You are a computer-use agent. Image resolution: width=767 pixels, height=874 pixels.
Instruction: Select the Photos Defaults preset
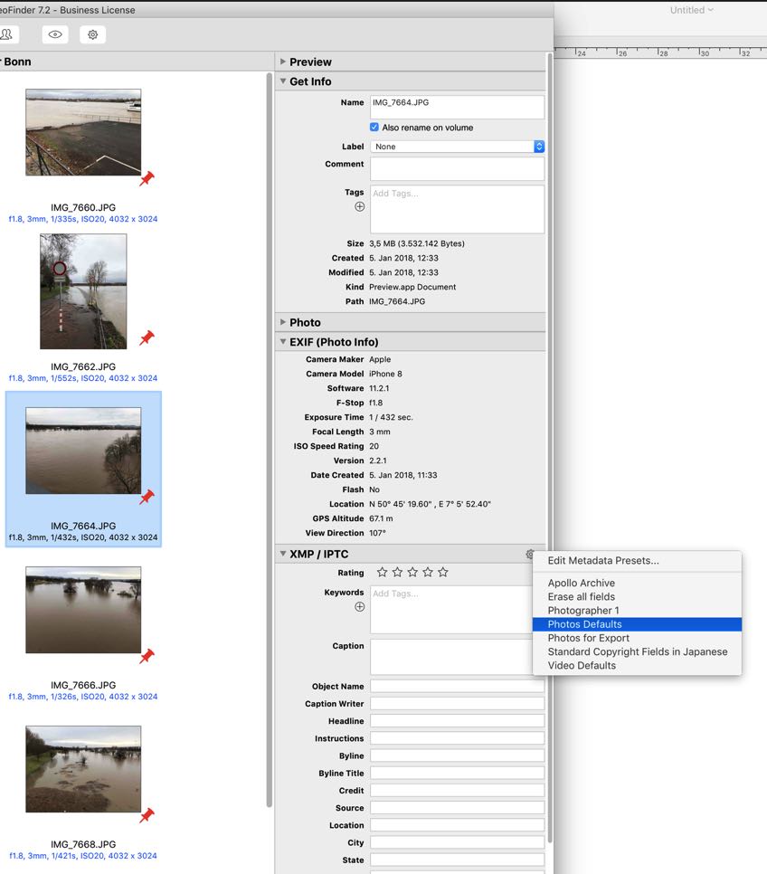[x=637, y=624]
